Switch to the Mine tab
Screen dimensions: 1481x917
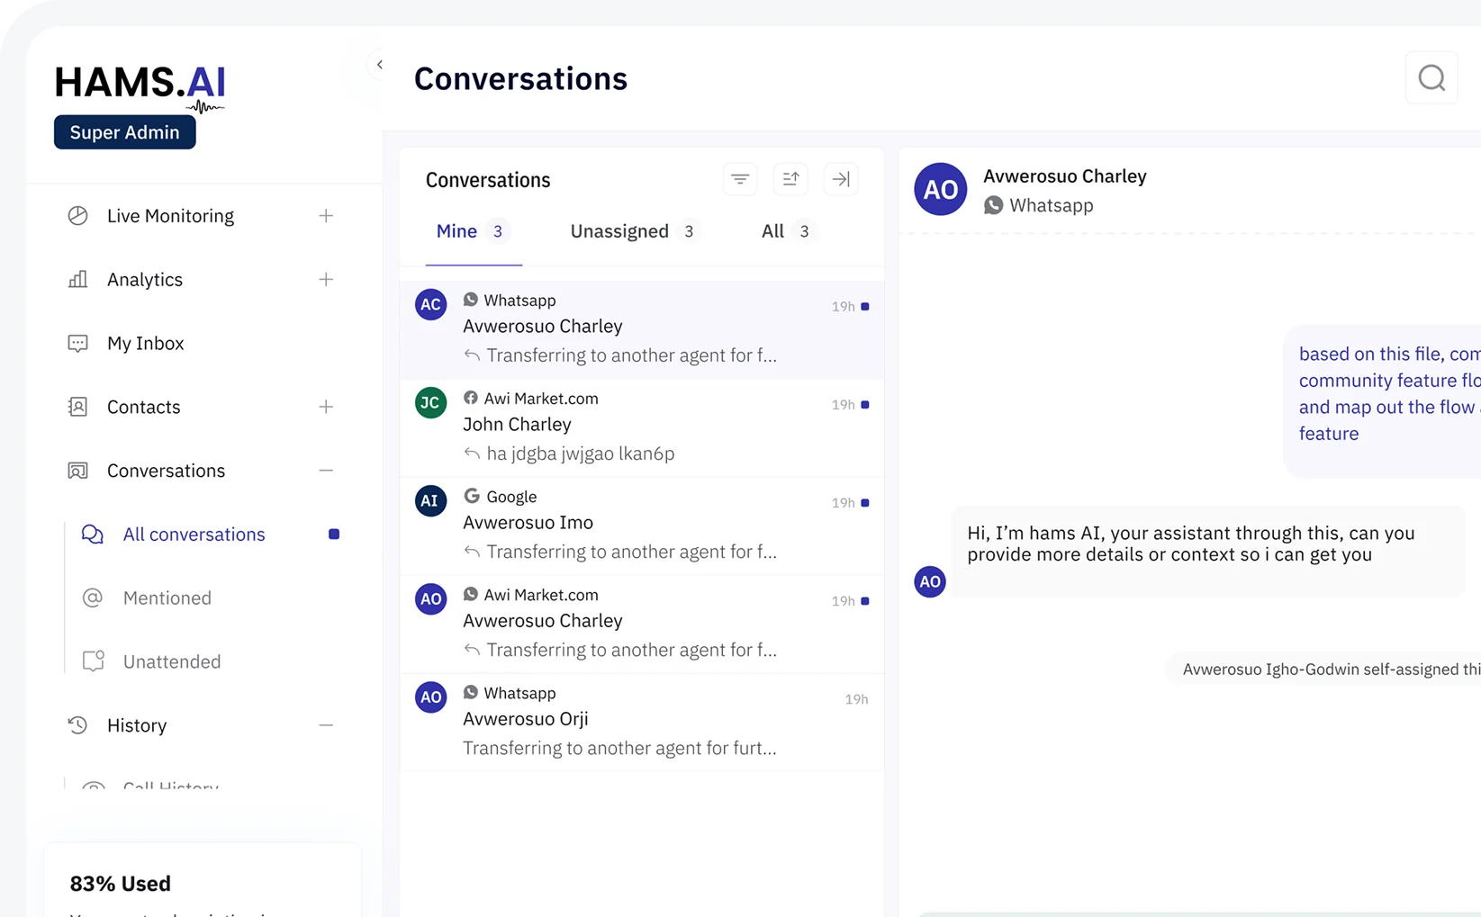tap(474, 231)
